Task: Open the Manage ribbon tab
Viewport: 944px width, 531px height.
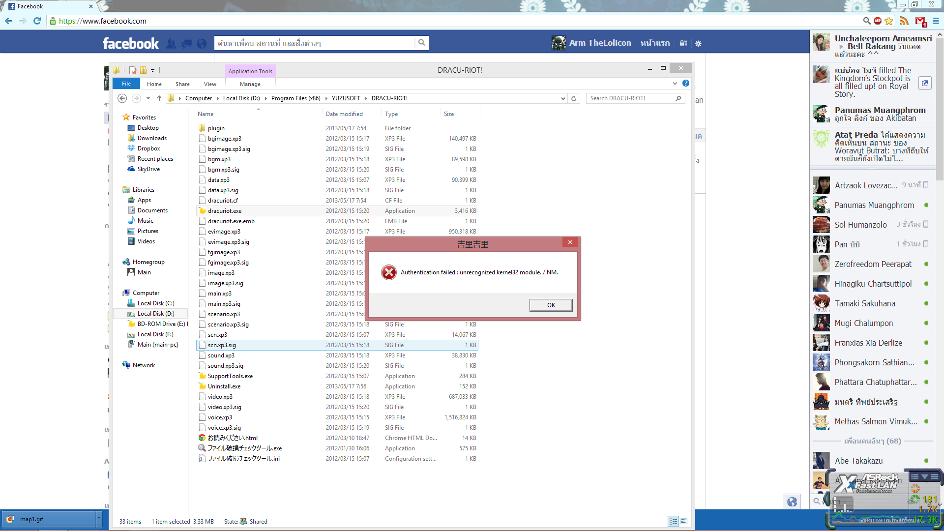Action: 250,84
